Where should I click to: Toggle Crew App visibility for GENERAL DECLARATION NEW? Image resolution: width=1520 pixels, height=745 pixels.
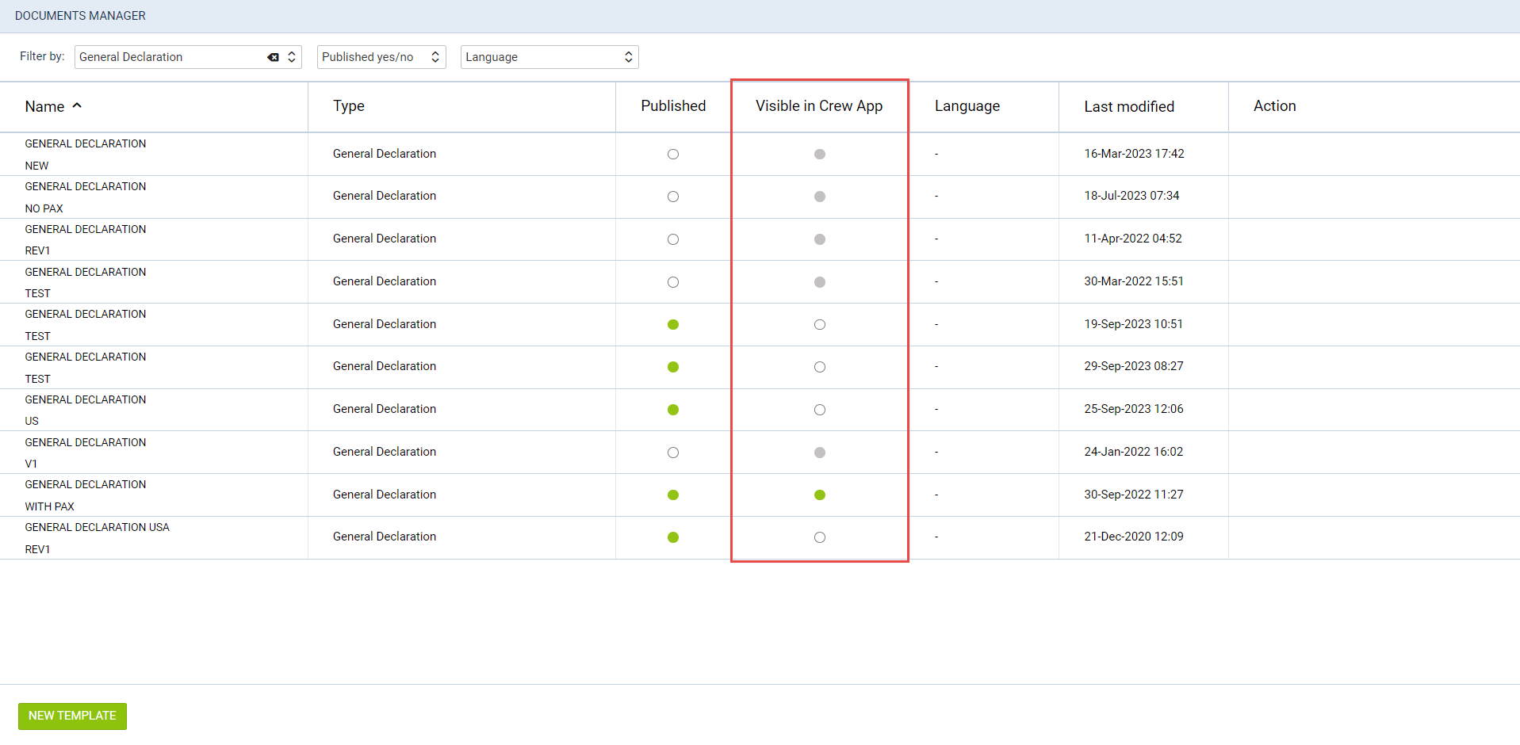point(820,155)
